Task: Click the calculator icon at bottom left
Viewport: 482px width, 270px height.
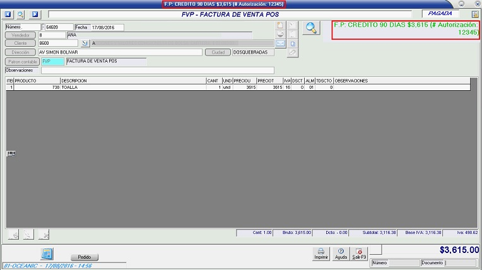Action: (x=46, y=254)
